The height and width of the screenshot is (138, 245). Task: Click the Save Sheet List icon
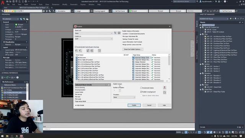(x=119, y=33)
